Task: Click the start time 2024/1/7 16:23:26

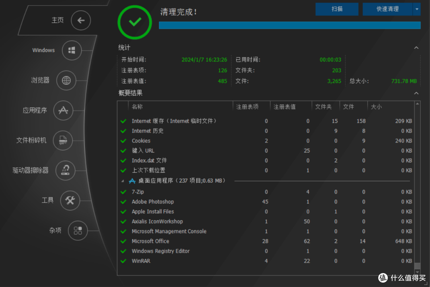Action: point(204,60)
